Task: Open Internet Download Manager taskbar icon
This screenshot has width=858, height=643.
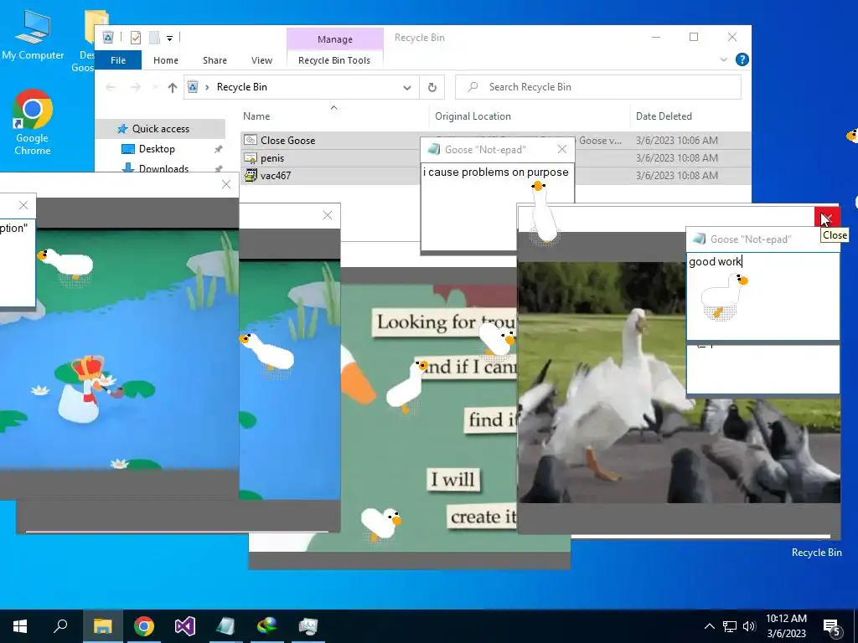Action: [x=267, y=626]
